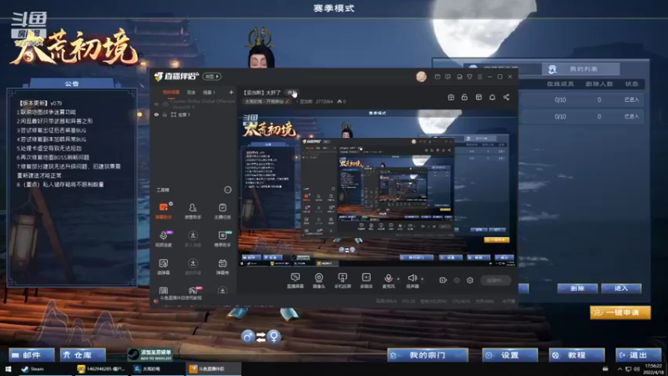
Task: Select the 我的列表 tab in game panel
Action: click(x=580, y=69)
